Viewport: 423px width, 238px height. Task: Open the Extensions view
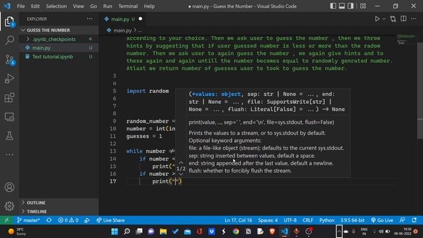point(9,98)
